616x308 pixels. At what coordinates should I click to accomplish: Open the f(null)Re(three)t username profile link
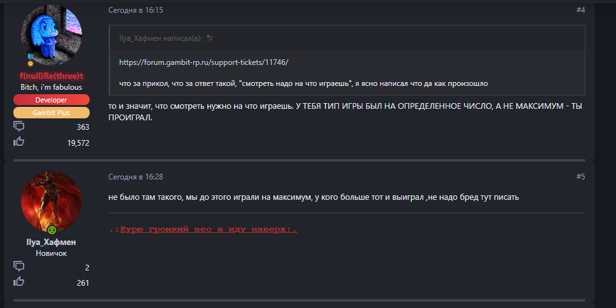pyautogui.click(x=52, y=76)
